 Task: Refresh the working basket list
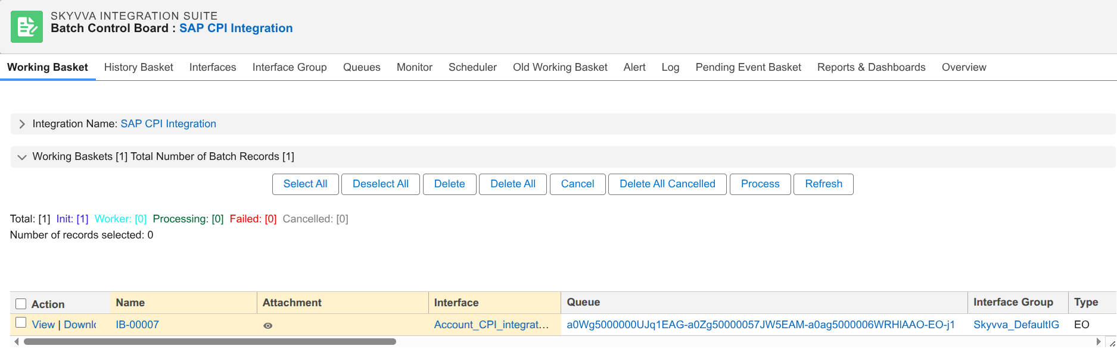click(x=823, y=184)
